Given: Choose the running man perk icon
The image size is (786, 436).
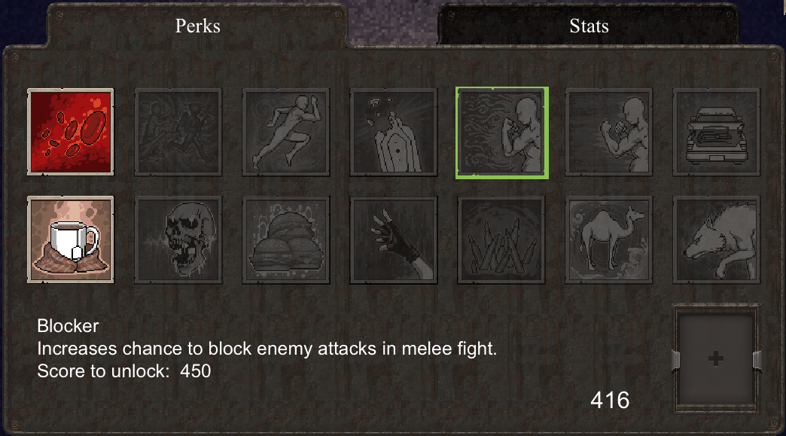Looking at the screenshot, I should [x=286, y=133].
